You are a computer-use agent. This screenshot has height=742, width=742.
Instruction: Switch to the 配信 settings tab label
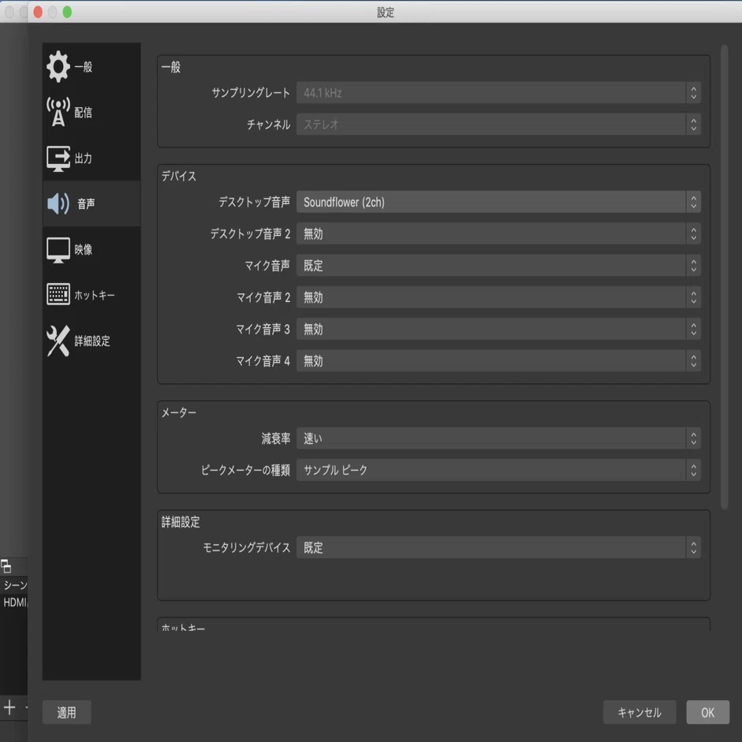(84, 113)
